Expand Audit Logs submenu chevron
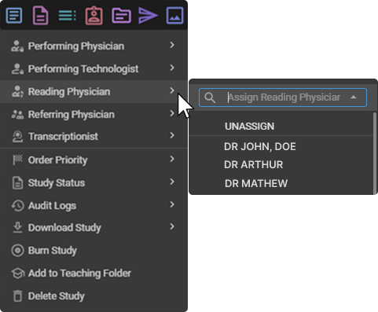Viewport: 378px width, 312px height. click(x=172, y=204)
